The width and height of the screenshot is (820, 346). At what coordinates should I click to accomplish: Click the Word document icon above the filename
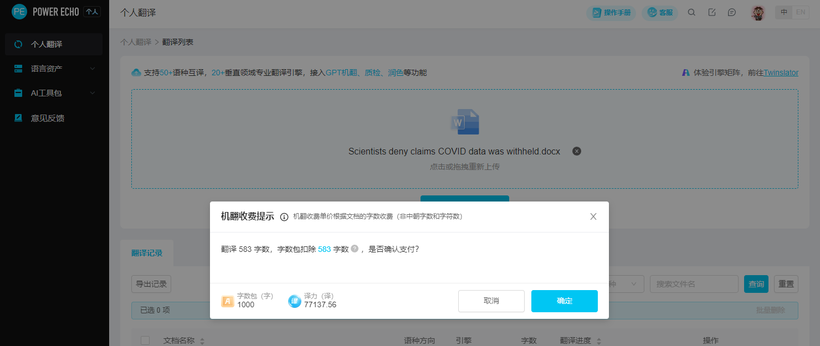pyautogui.click(x=465, y=122)
